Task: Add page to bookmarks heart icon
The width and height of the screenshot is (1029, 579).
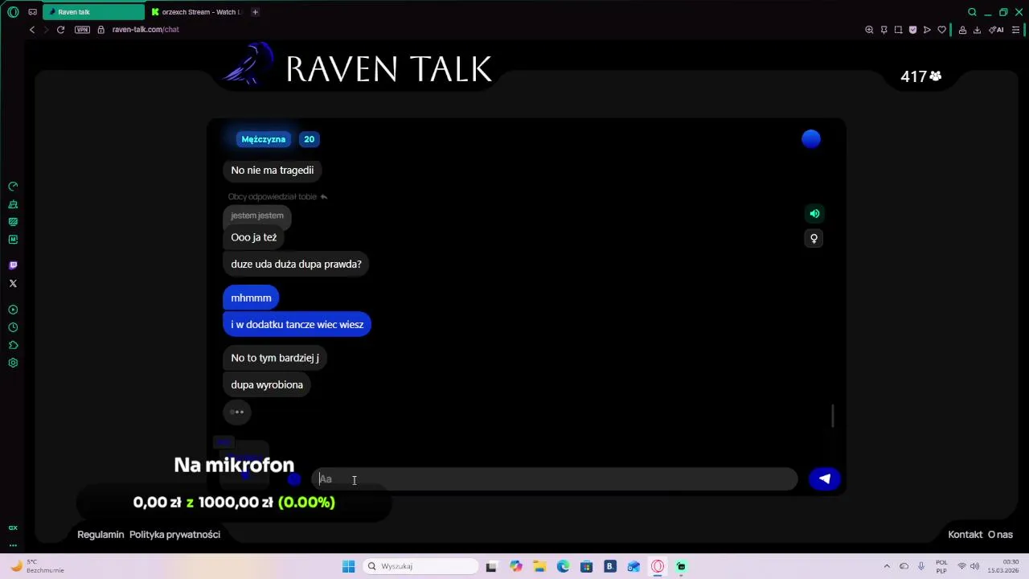Action: pyautogui.click(x=941, y=30)
